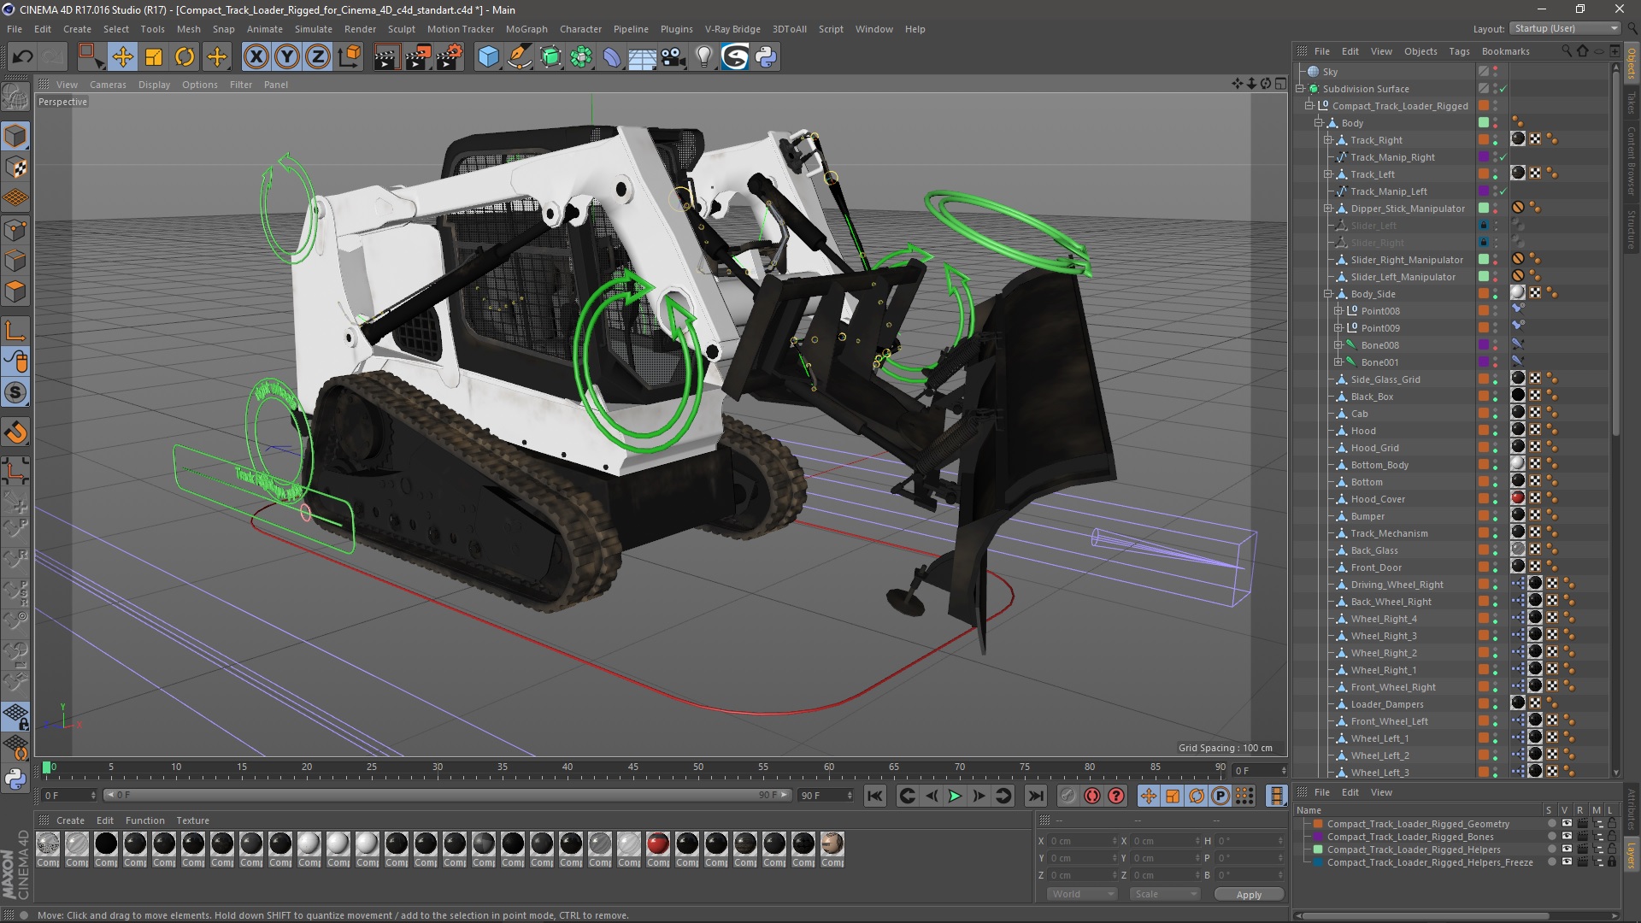
Task: Select Polygons mode icon in left toolbar
Action: (15, 291)
